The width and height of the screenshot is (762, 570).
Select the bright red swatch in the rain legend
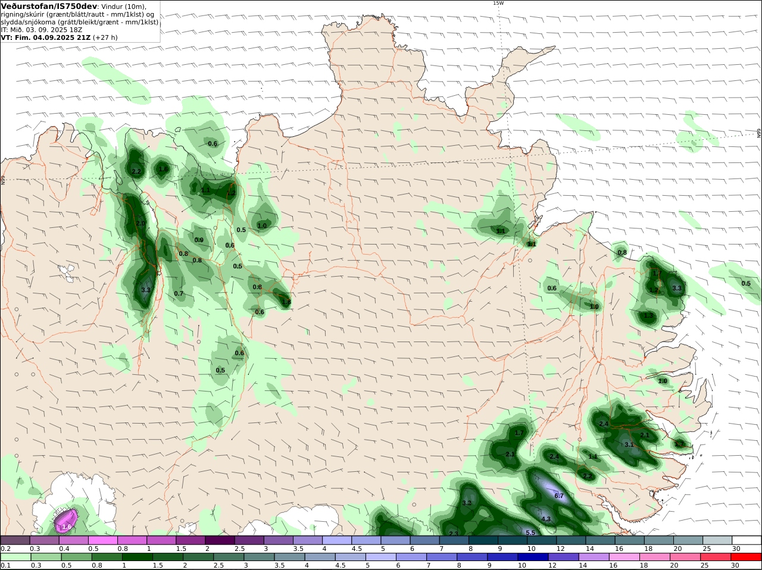[747, 557]
